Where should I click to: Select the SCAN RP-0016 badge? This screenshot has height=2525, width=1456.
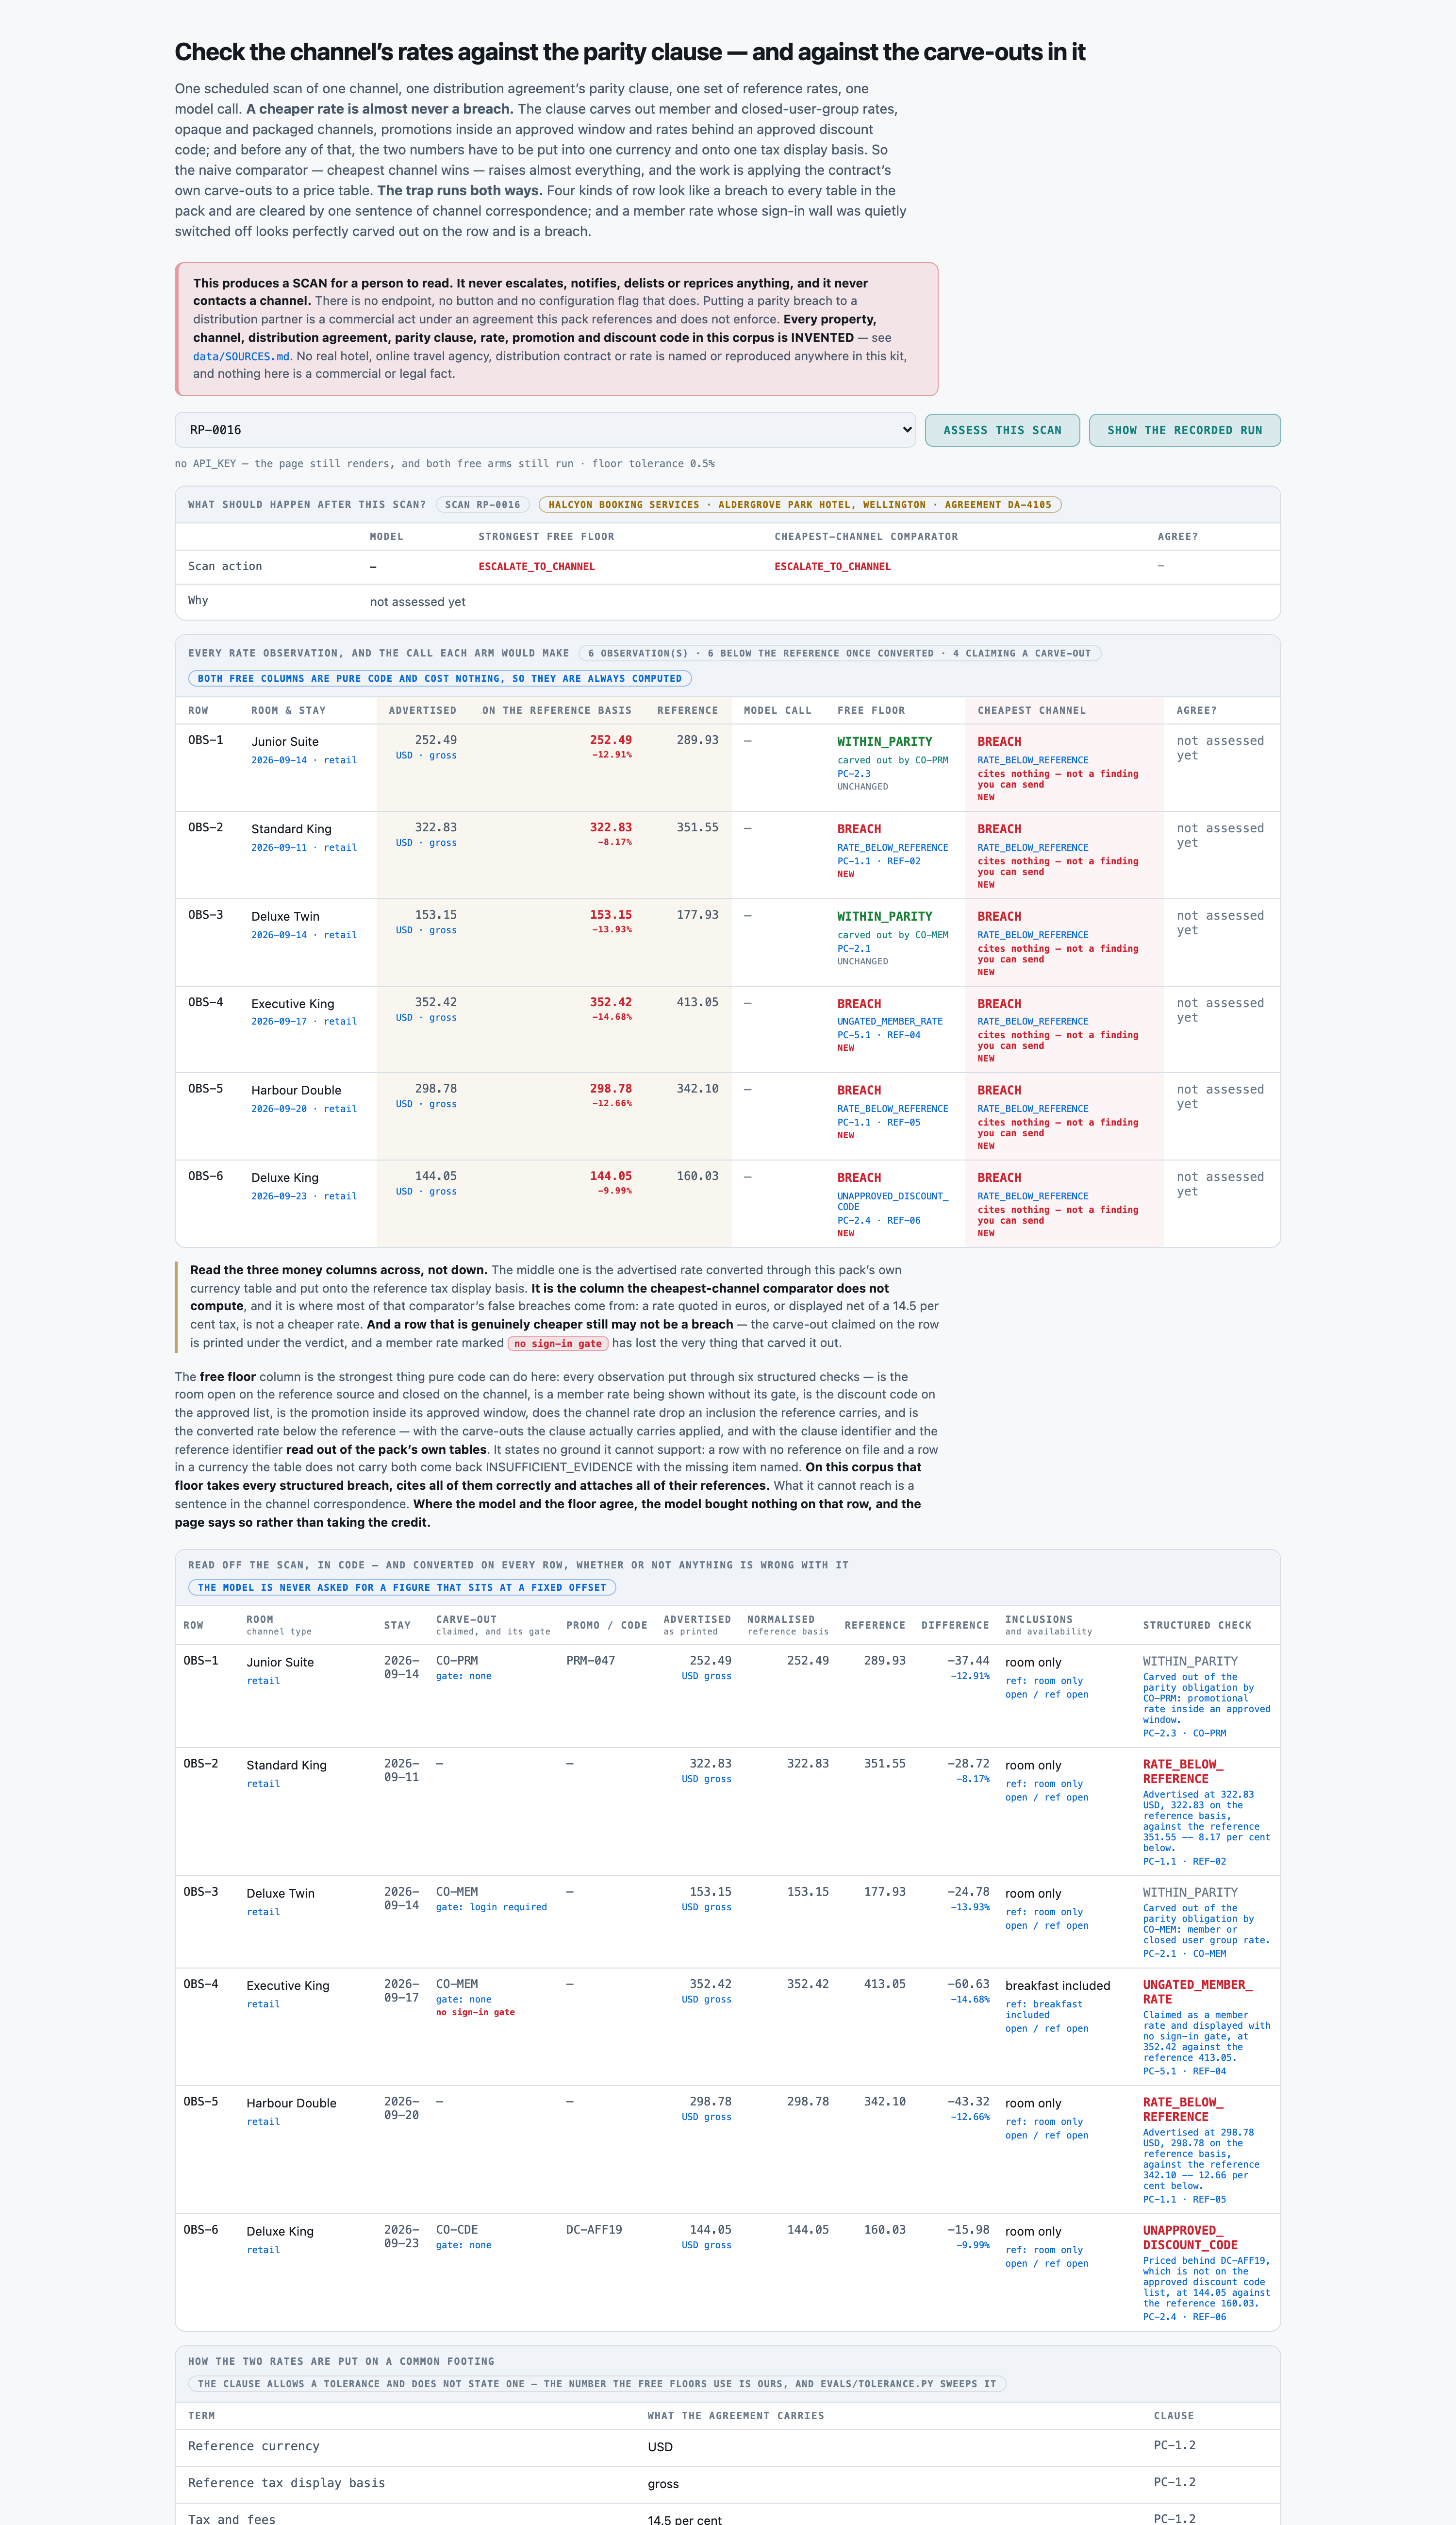tap(482, 505)
